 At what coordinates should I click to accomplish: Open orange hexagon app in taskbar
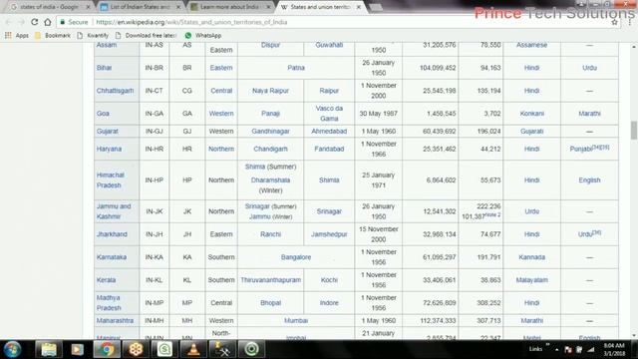136,349
